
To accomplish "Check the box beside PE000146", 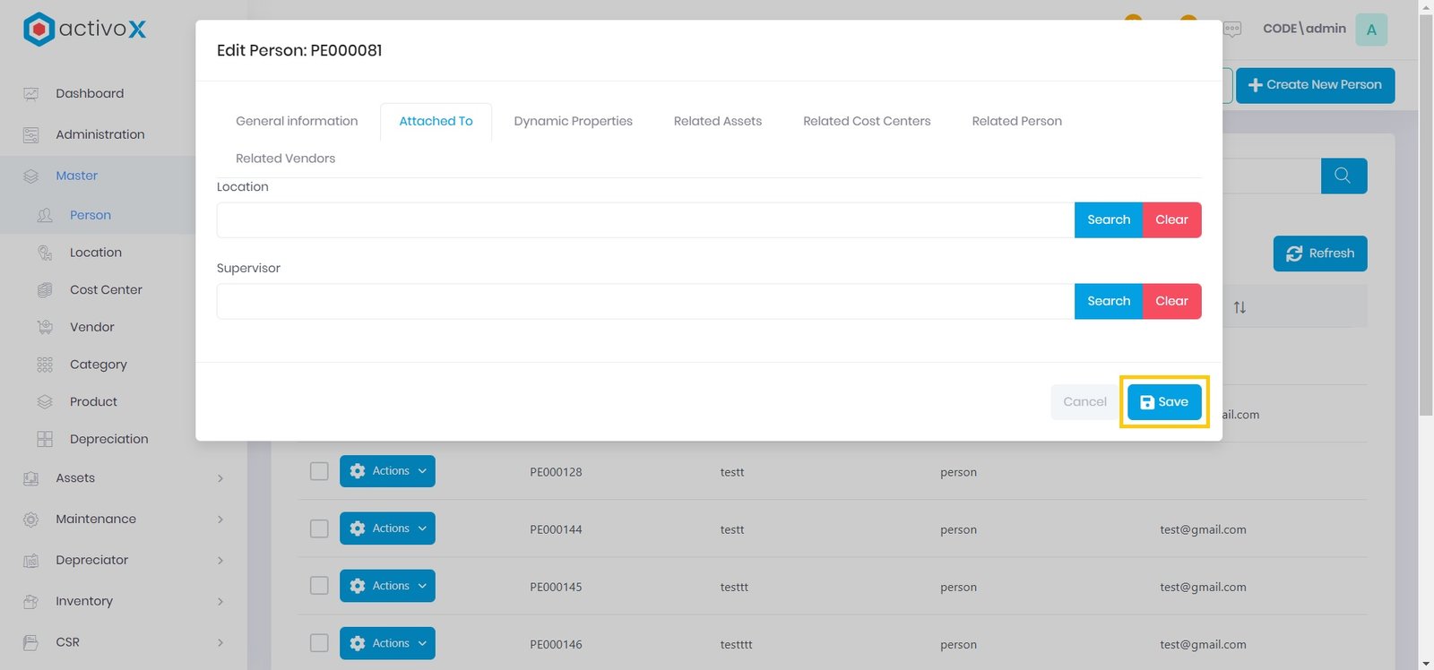I will [x=319, y=643].
